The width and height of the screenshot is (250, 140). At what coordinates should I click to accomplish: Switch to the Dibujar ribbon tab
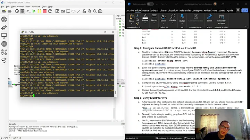[x=155, y=10]
